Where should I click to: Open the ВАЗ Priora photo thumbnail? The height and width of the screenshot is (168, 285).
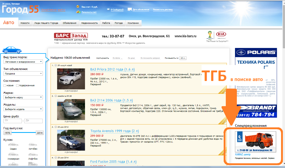[71, 79]
